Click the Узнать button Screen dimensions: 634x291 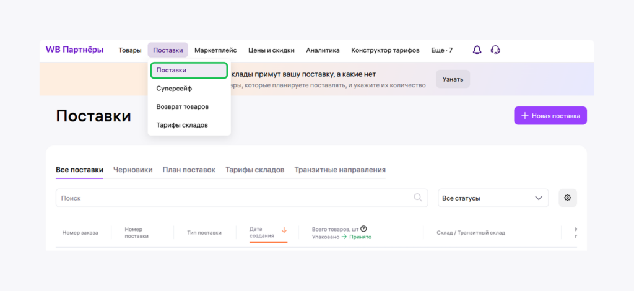click(x=453, y=79)
